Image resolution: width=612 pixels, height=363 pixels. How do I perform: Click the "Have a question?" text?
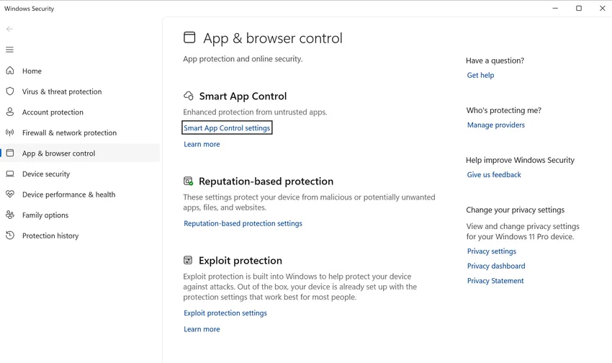pos(495,60)
